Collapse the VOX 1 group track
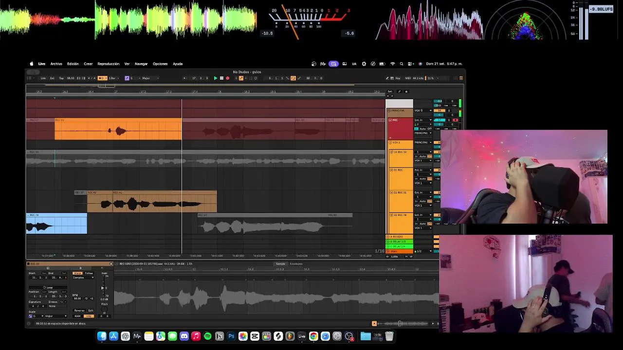 pos(390,142)
